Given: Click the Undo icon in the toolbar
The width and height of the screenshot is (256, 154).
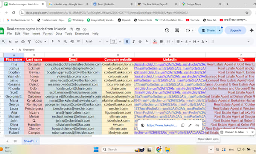Looking at the screenshot, I should coord(10,42).
